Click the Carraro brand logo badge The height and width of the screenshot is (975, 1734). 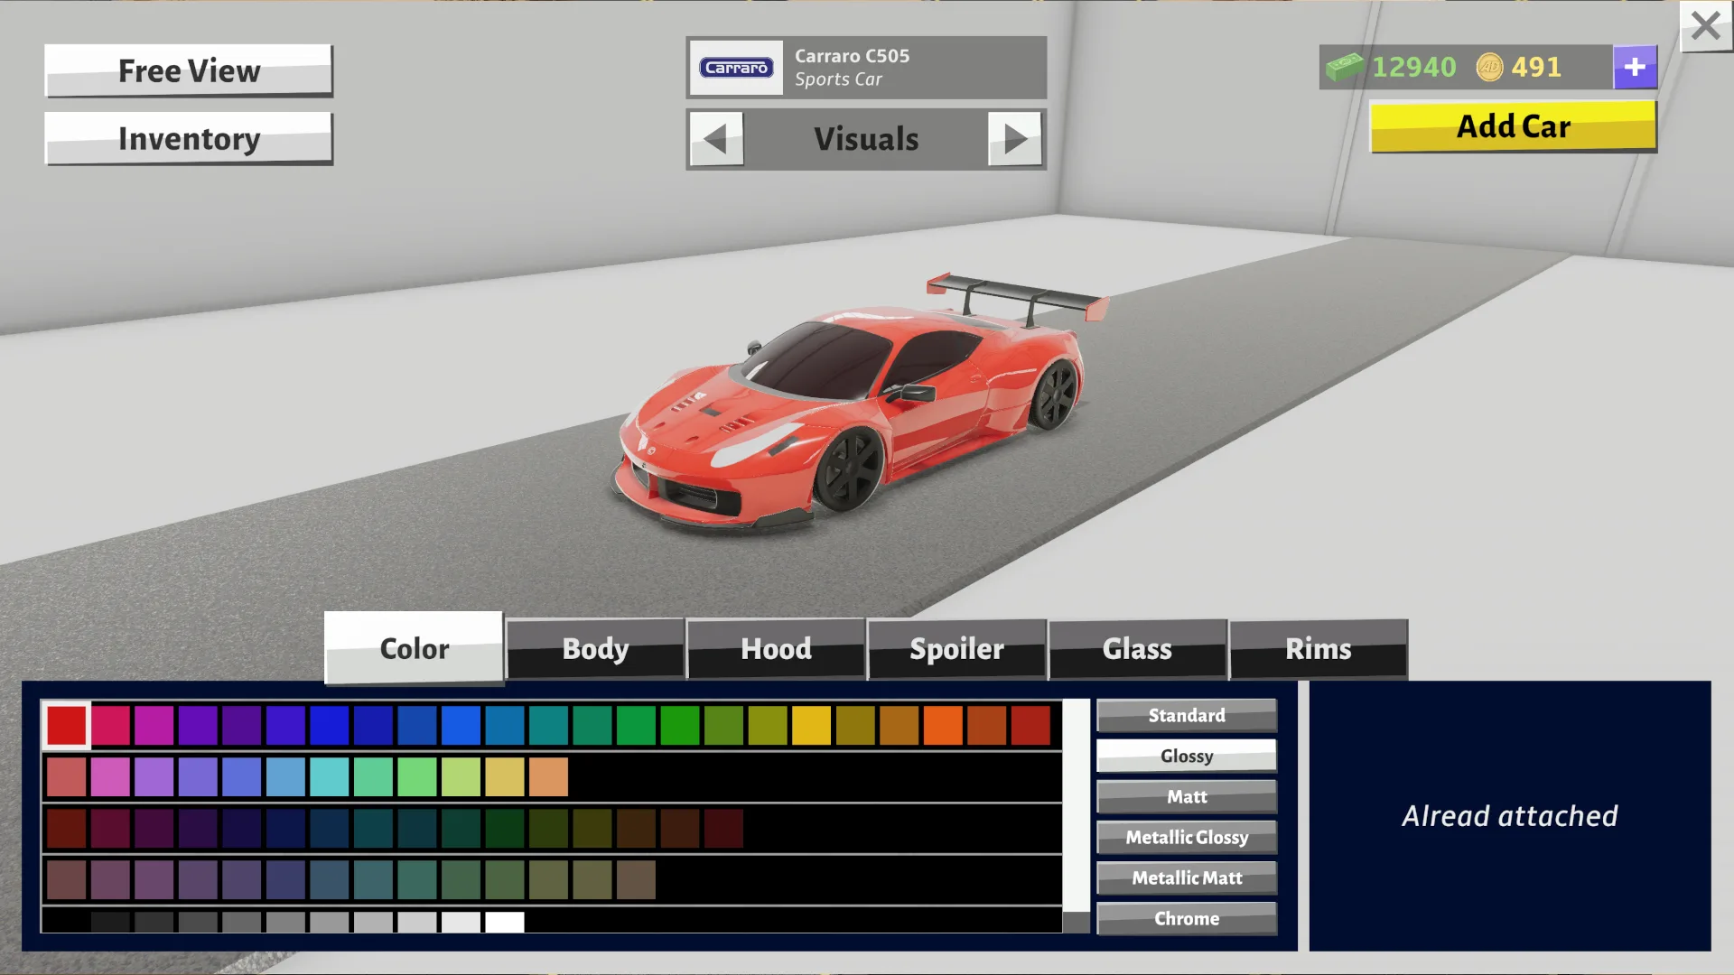[x=736, y=67]
